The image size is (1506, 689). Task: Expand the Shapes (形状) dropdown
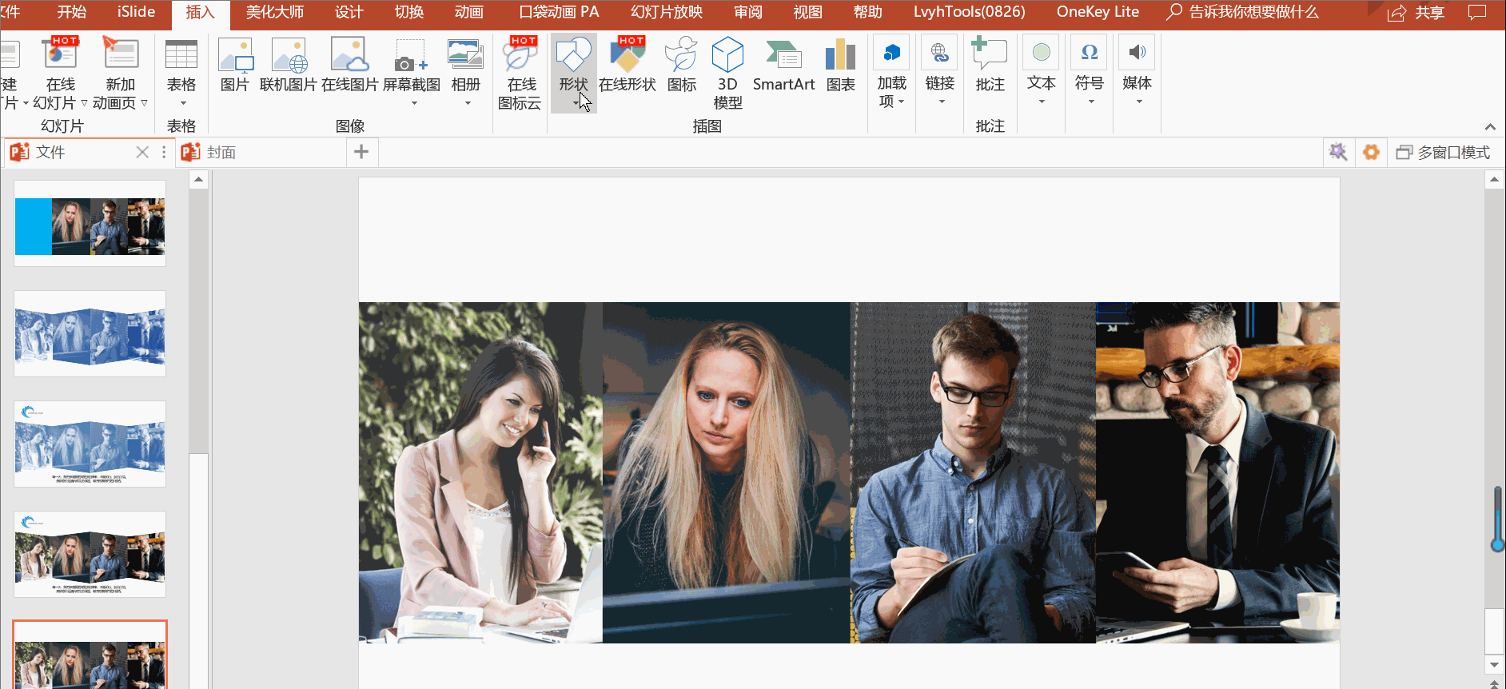574,102
